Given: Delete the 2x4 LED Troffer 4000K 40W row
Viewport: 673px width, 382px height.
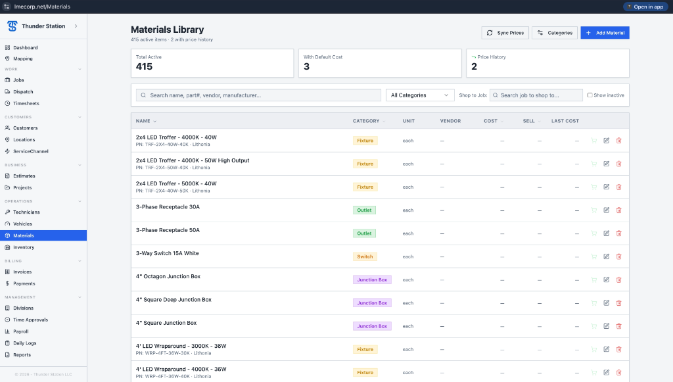Looking at the screenshot, I should [x=619, y=140].
